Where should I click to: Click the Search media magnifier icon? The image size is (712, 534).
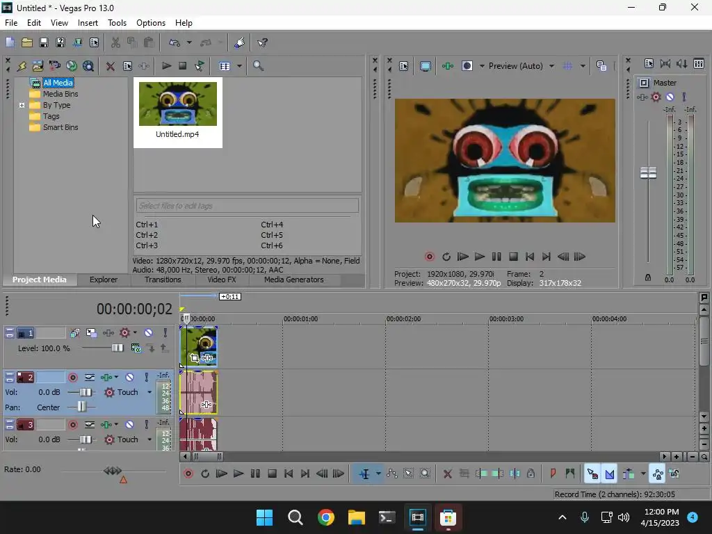tap(258, 66)
